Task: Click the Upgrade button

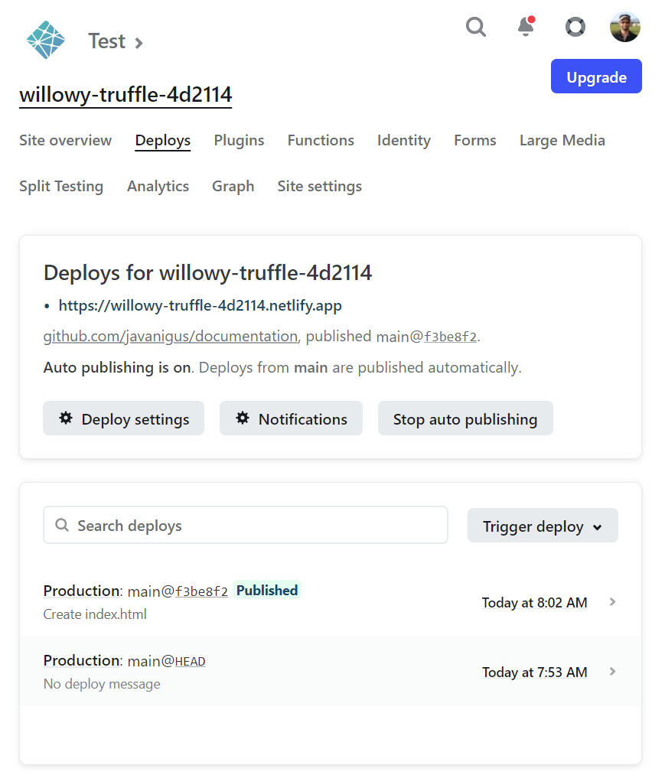Action: point(596,76)
